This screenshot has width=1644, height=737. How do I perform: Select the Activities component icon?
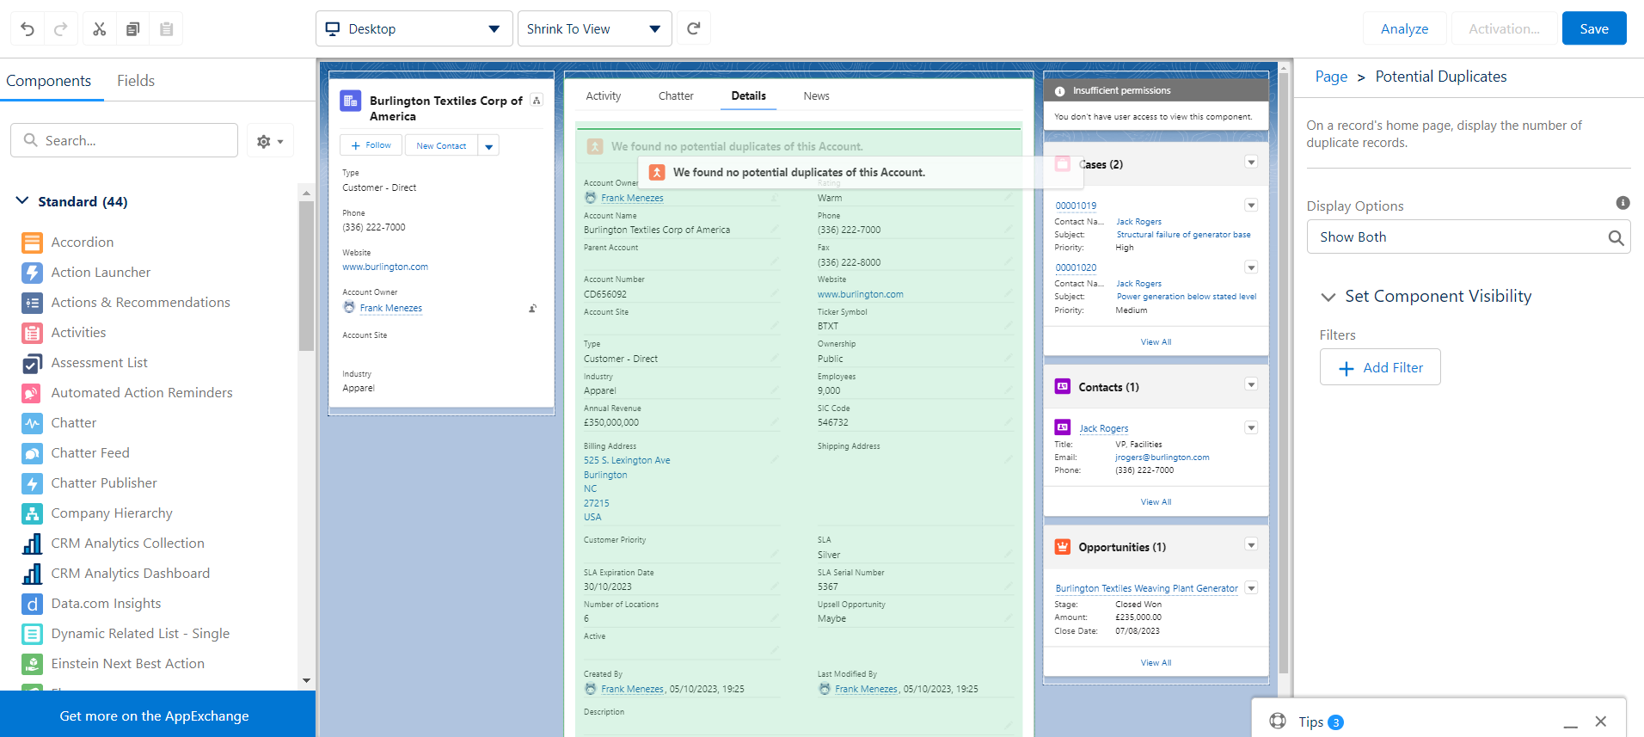coord(32,333)
